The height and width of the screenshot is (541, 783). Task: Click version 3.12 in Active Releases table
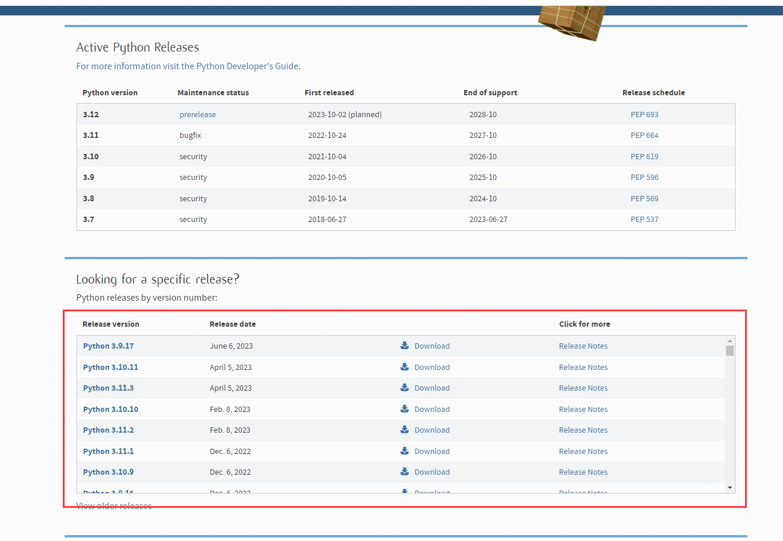91,114
